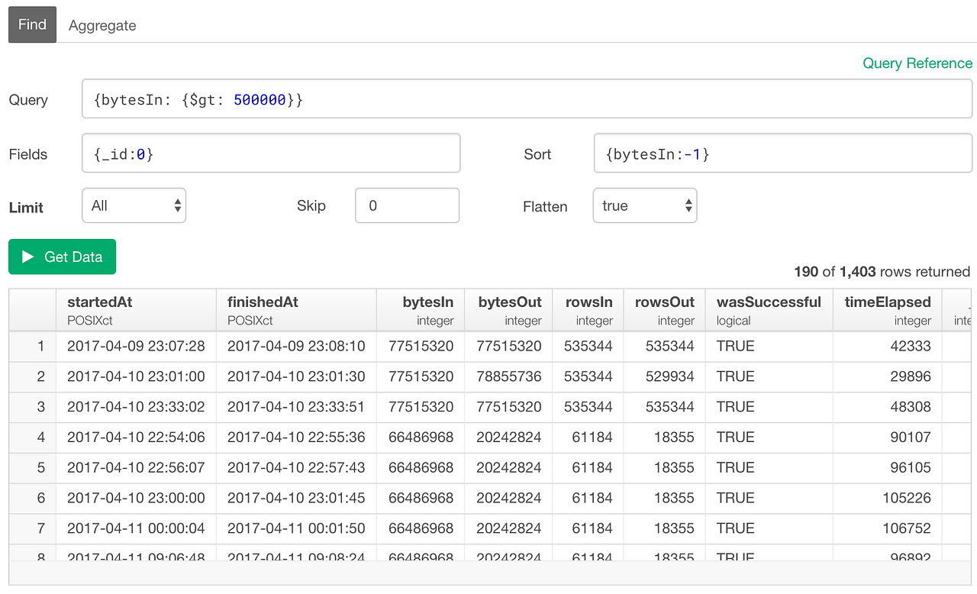The width and height of the screenshot is (977, 594).
Task: Open the Flatten selector set to true
Action: (645, 205)
